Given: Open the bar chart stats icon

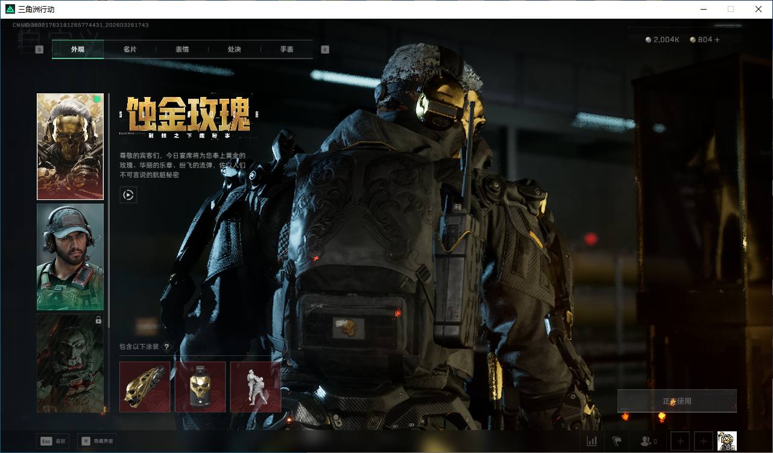Looking at the screenshot, I should click(x=592, y=442).
